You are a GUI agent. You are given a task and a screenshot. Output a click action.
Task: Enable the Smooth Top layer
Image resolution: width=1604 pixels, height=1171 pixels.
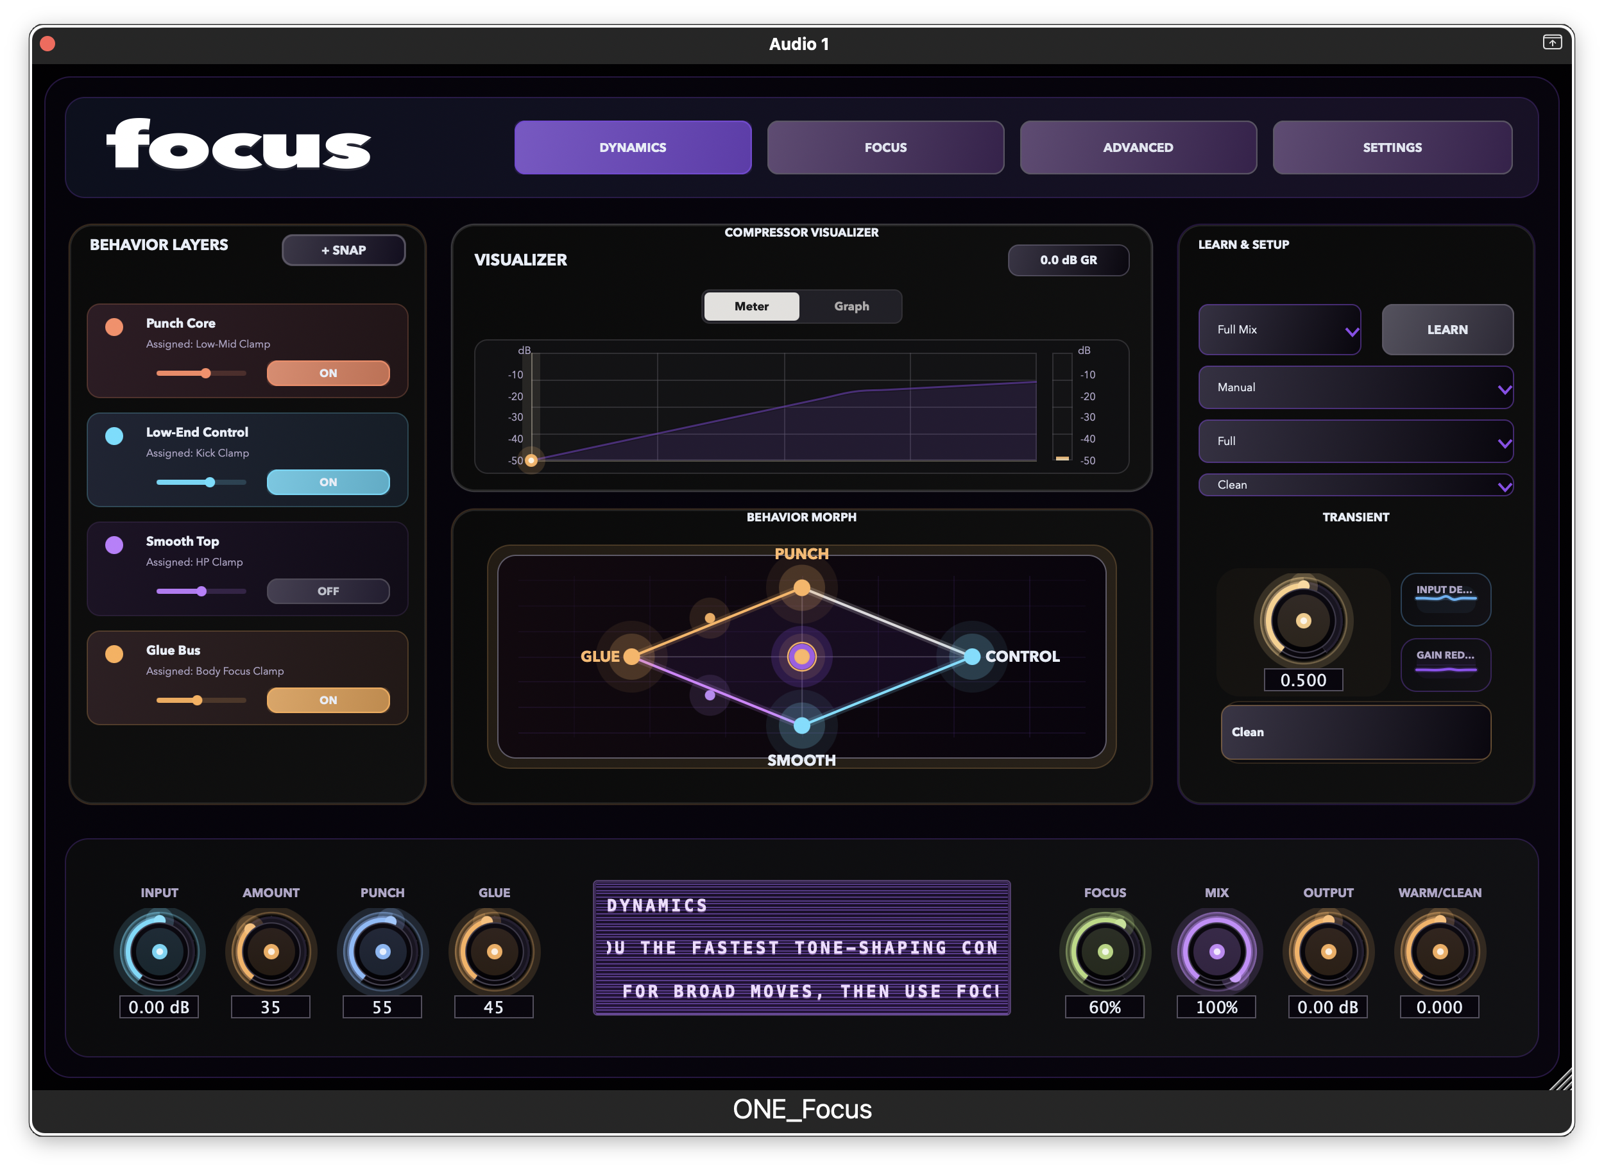(328, 591)
